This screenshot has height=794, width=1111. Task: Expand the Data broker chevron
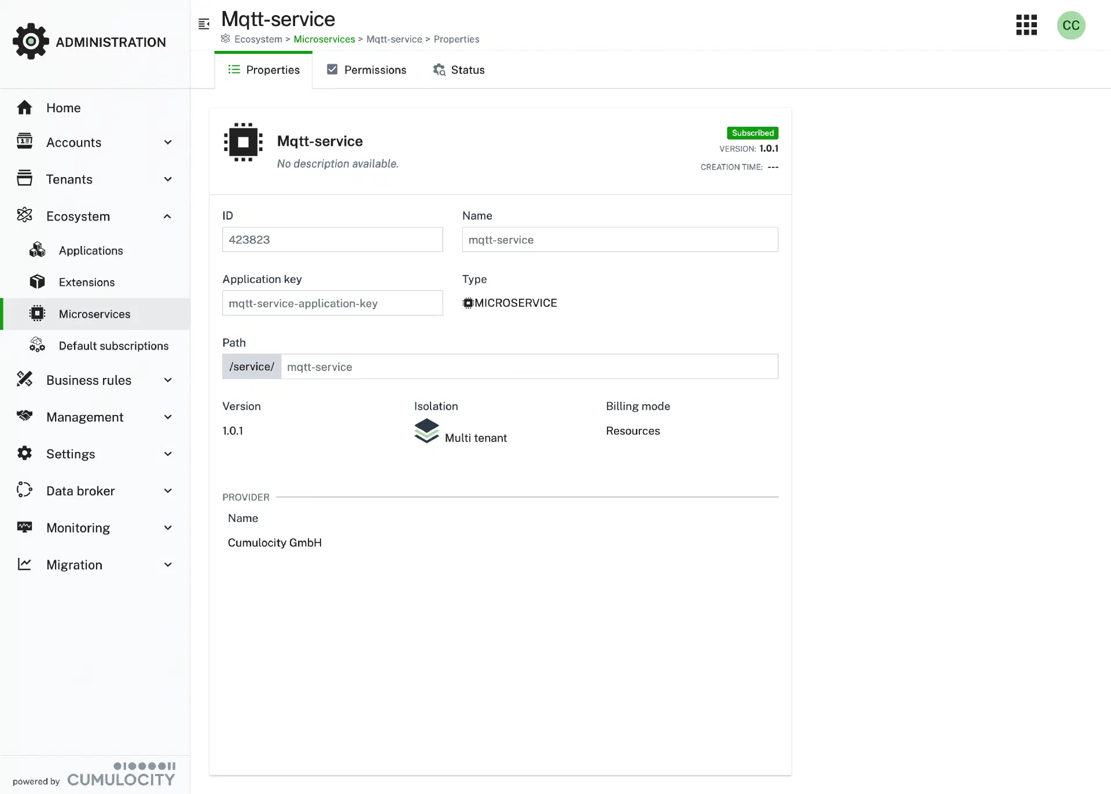(x=168, y=491)
